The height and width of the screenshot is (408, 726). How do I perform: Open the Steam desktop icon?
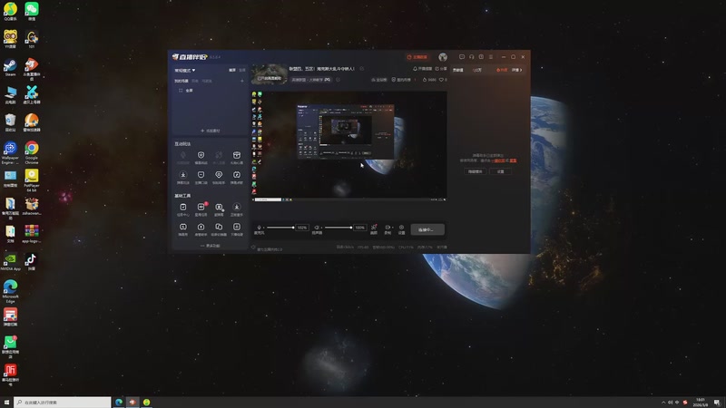click(x=10, y=67)
